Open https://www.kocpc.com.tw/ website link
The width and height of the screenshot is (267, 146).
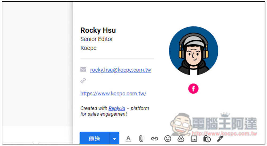coord(113,94)
